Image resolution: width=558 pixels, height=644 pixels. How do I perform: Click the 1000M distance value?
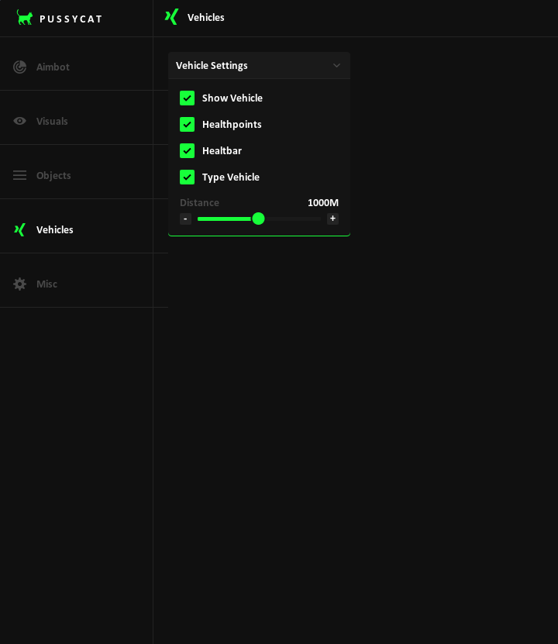(322, 202)
